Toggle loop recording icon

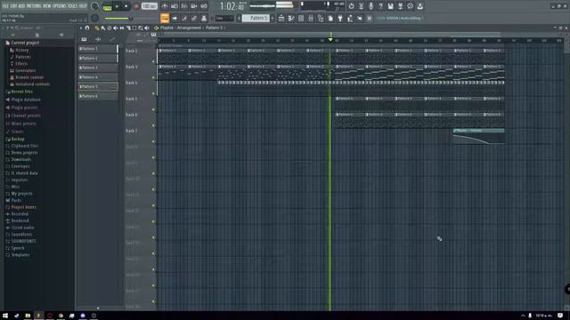204,6
